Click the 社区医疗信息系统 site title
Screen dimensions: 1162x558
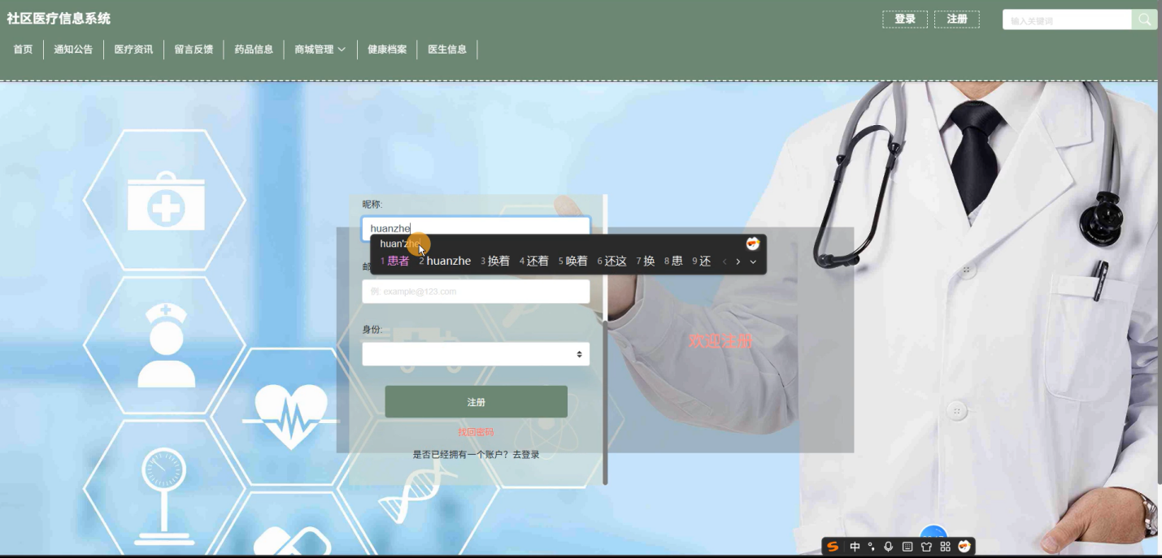pyautogui.click(x=59, y=19)
